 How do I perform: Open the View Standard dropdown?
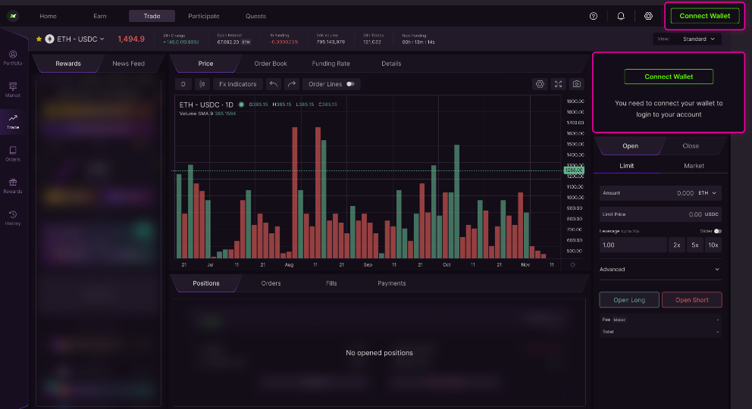click(x=688, y=39)
